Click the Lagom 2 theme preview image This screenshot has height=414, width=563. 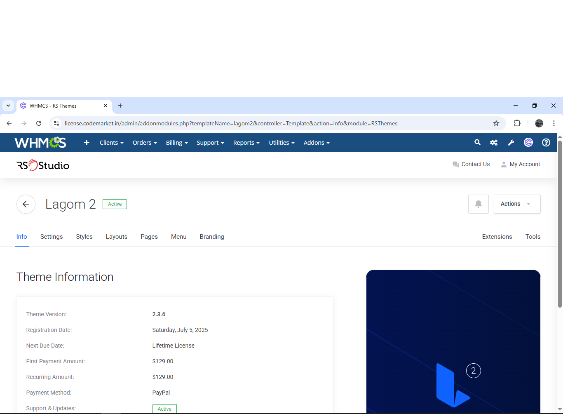coord(453,341)
